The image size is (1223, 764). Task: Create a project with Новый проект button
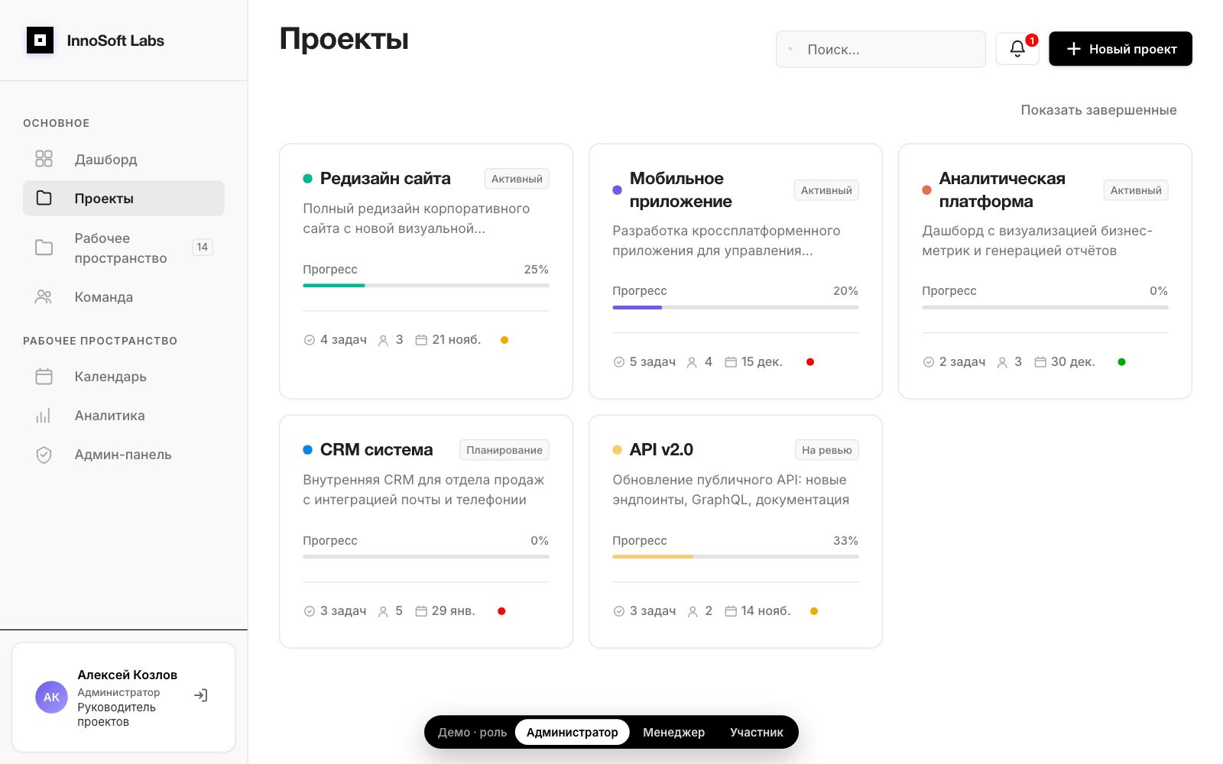[1121, 49]
